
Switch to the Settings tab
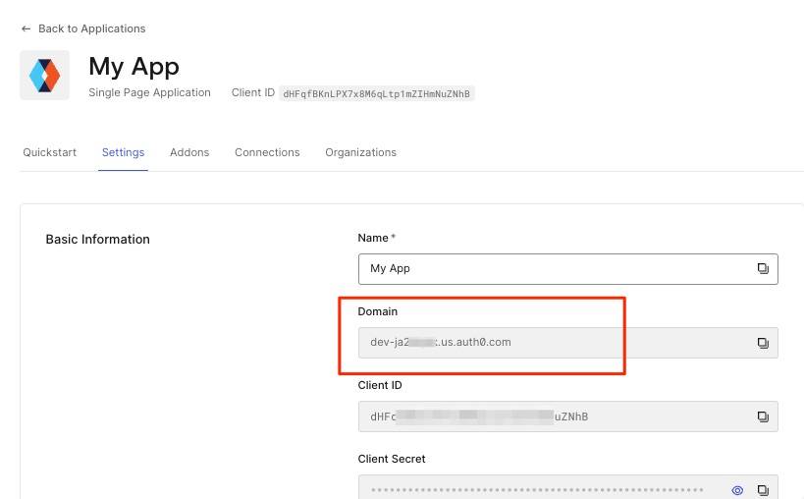coord(123,152)
